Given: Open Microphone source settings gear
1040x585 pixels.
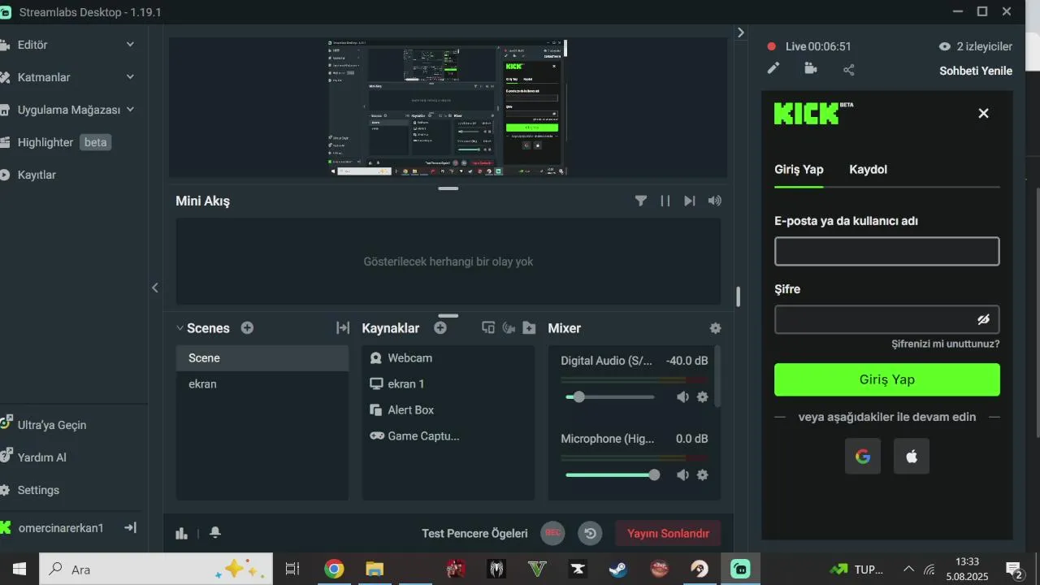Looking at the screenshot, I should pos(703,475).
